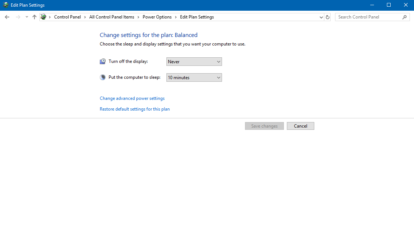Click the Save changes button

(264, 126)
